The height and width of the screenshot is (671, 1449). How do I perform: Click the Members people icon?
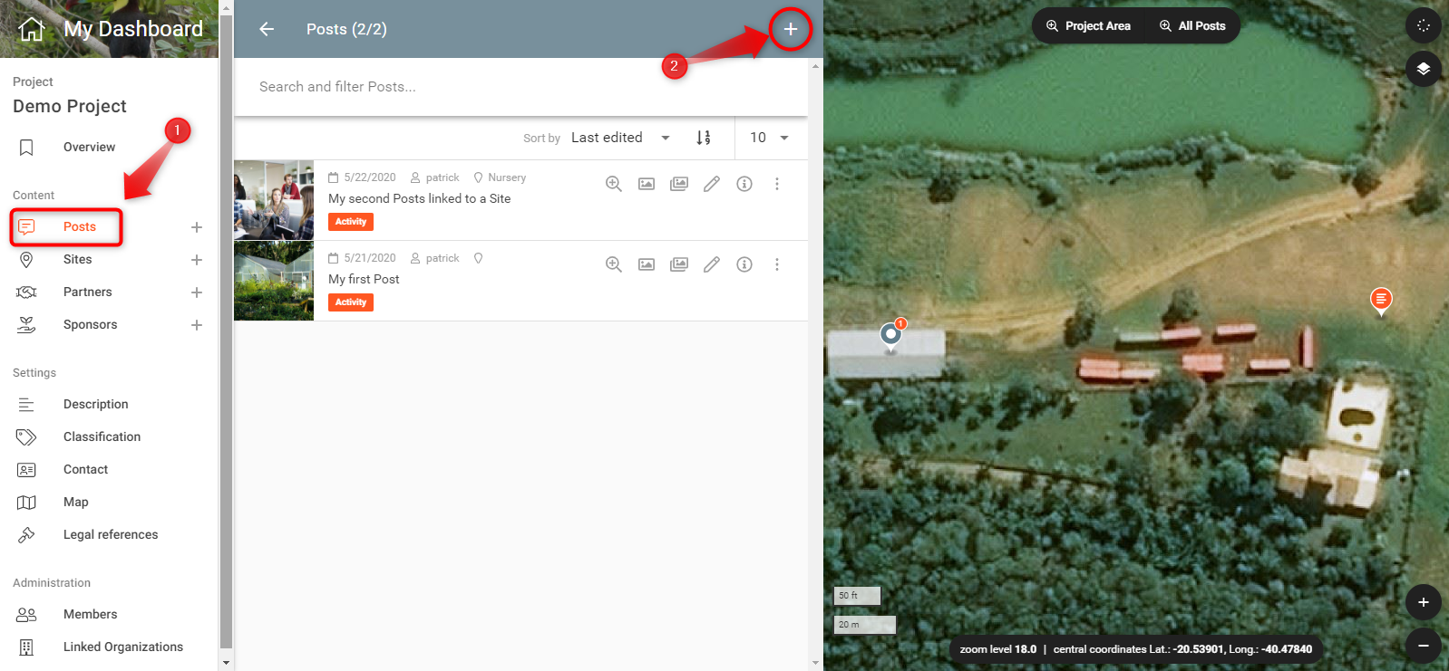[x=26, y=615]
